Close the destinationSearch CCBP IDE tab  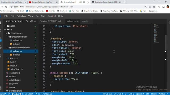(88, 2)
